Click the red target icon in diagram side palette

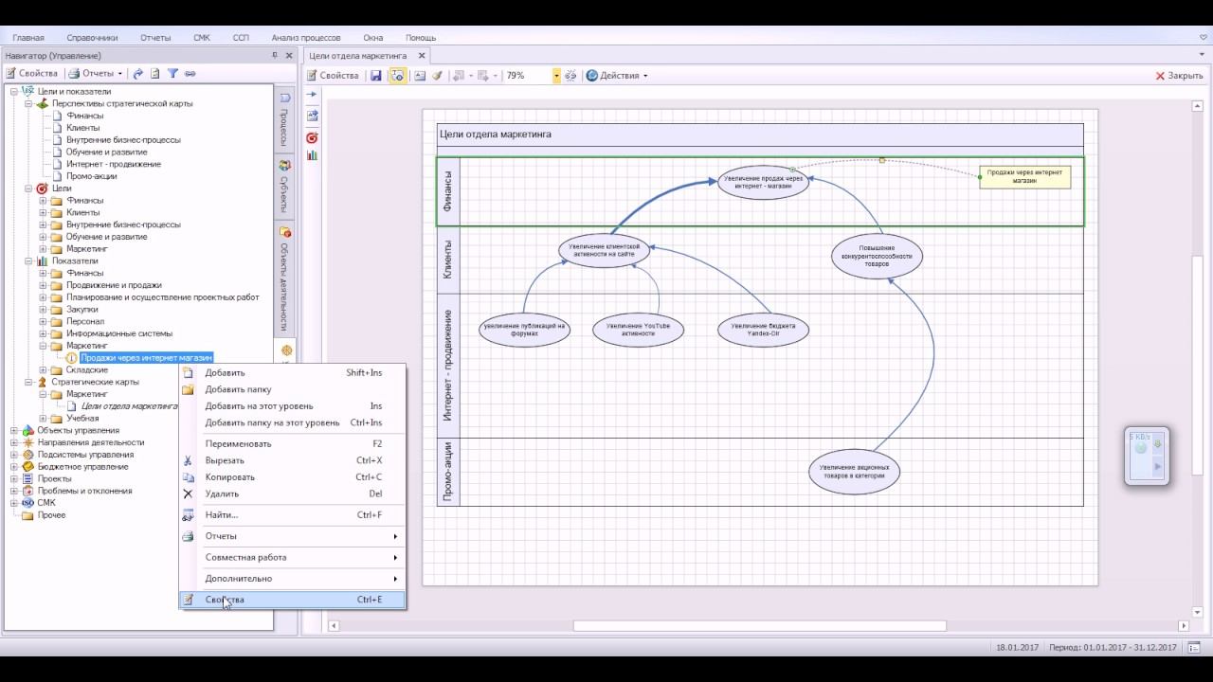(312, 137)
